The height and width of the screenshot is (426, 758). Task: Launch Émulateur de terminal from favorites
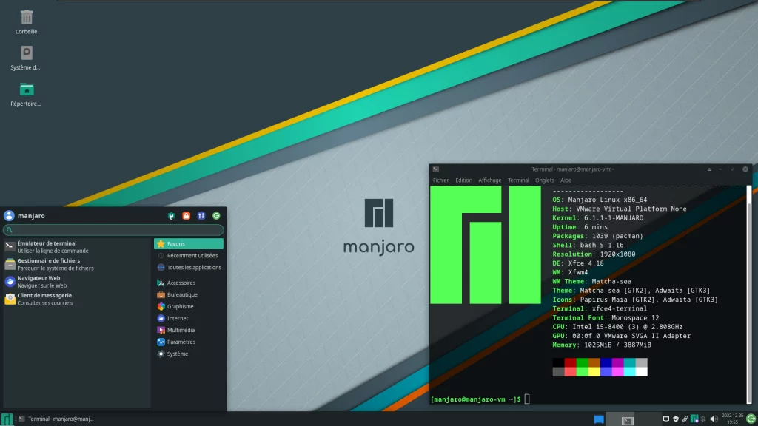click(47, 247)
